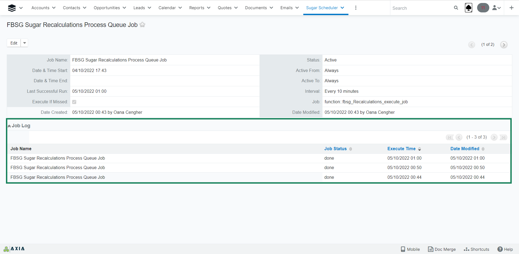
Task: Sort by Execute Time column
Action: 401,149
